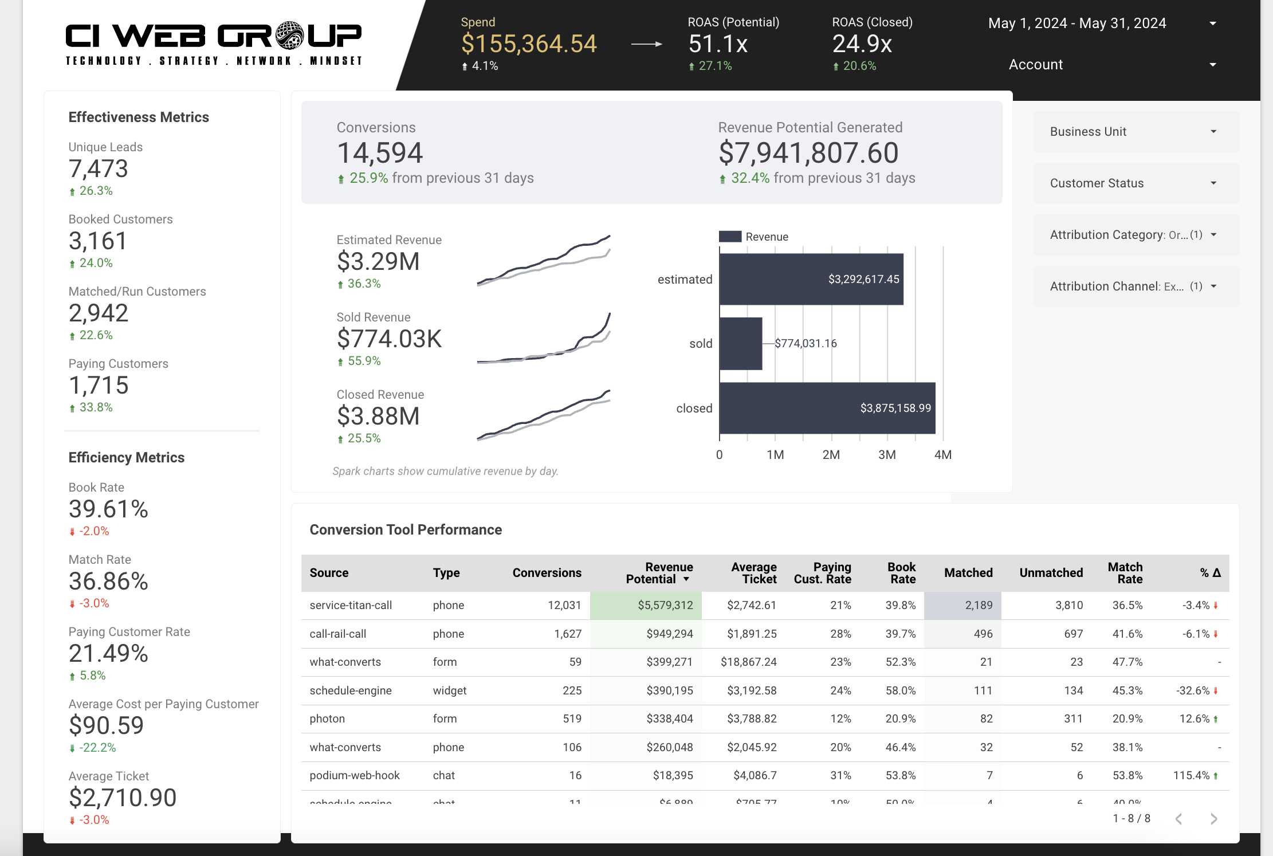Viewport: 1273px width, 856px height.
Task: Sort by the Unmatched column header
Action: (x=1051, y=573)
